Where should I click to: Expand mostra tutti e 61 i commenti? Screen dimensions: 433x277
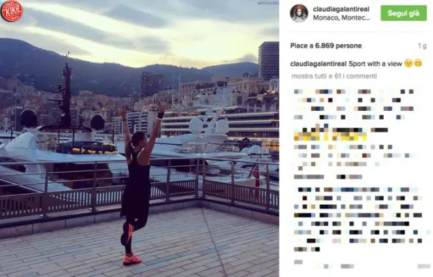pyautogui.click(x=334, y=76)
